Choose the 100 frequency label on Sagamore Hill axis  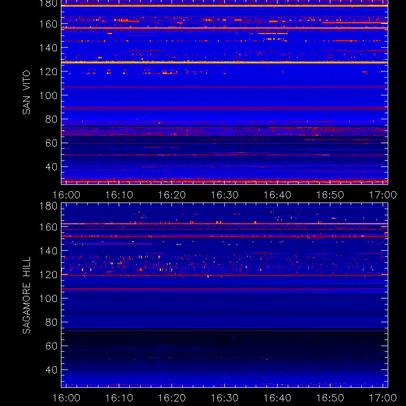coord(48,298)
